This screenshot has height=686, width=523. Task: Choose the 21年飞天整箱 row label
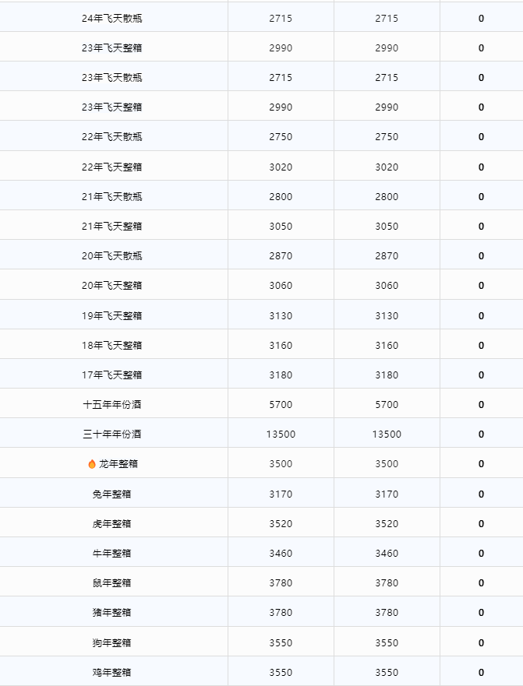(x=111, y=226)
